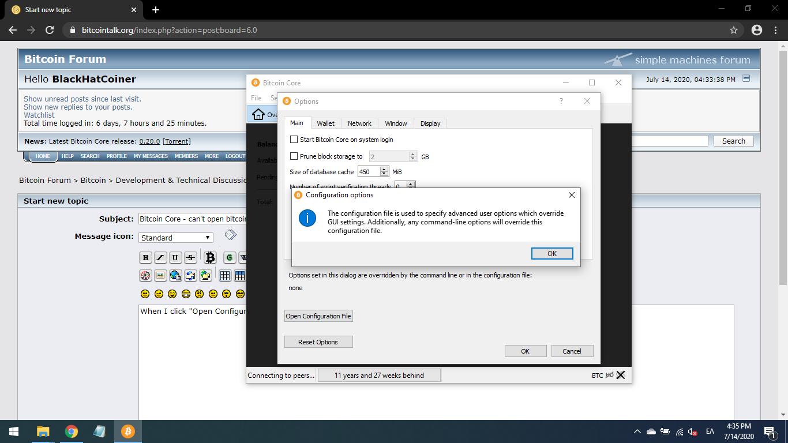The image size is (788, 443).
Task: Enable Start Bitcoin Core on system login
Action: (x=294, y=140)
